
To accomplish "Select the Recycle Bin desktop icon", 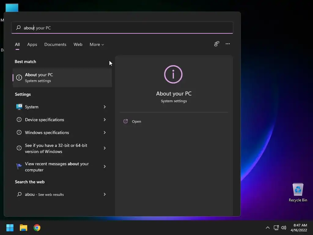I will (x=298, y=193).
